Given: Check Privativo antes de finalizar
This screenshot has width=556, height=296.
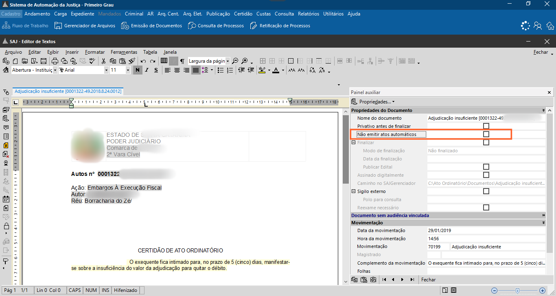Looking at the screenshot, I should [x=486, y=126].
